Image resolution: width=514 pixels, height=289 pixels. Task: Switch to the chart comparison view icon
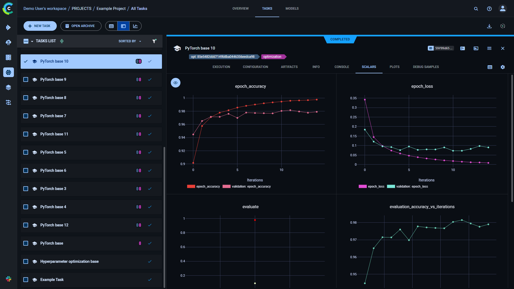click(x=135, y=26)
